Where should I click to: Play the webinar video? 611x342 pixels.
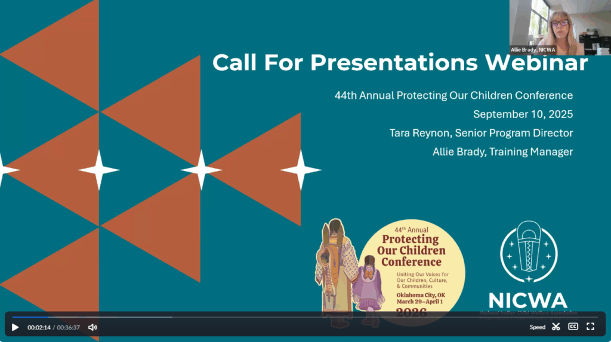point(15,327)
